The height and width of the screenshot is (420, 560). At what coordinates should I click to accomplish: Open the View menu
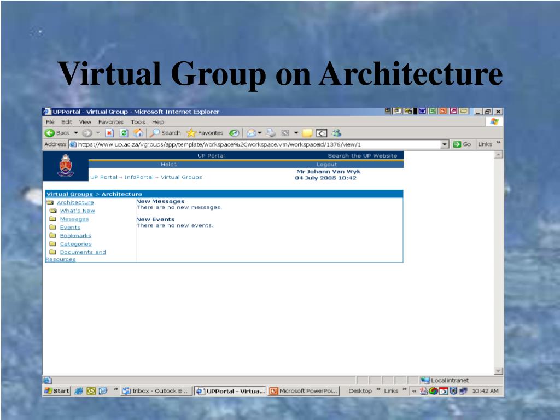pos(85,122)
